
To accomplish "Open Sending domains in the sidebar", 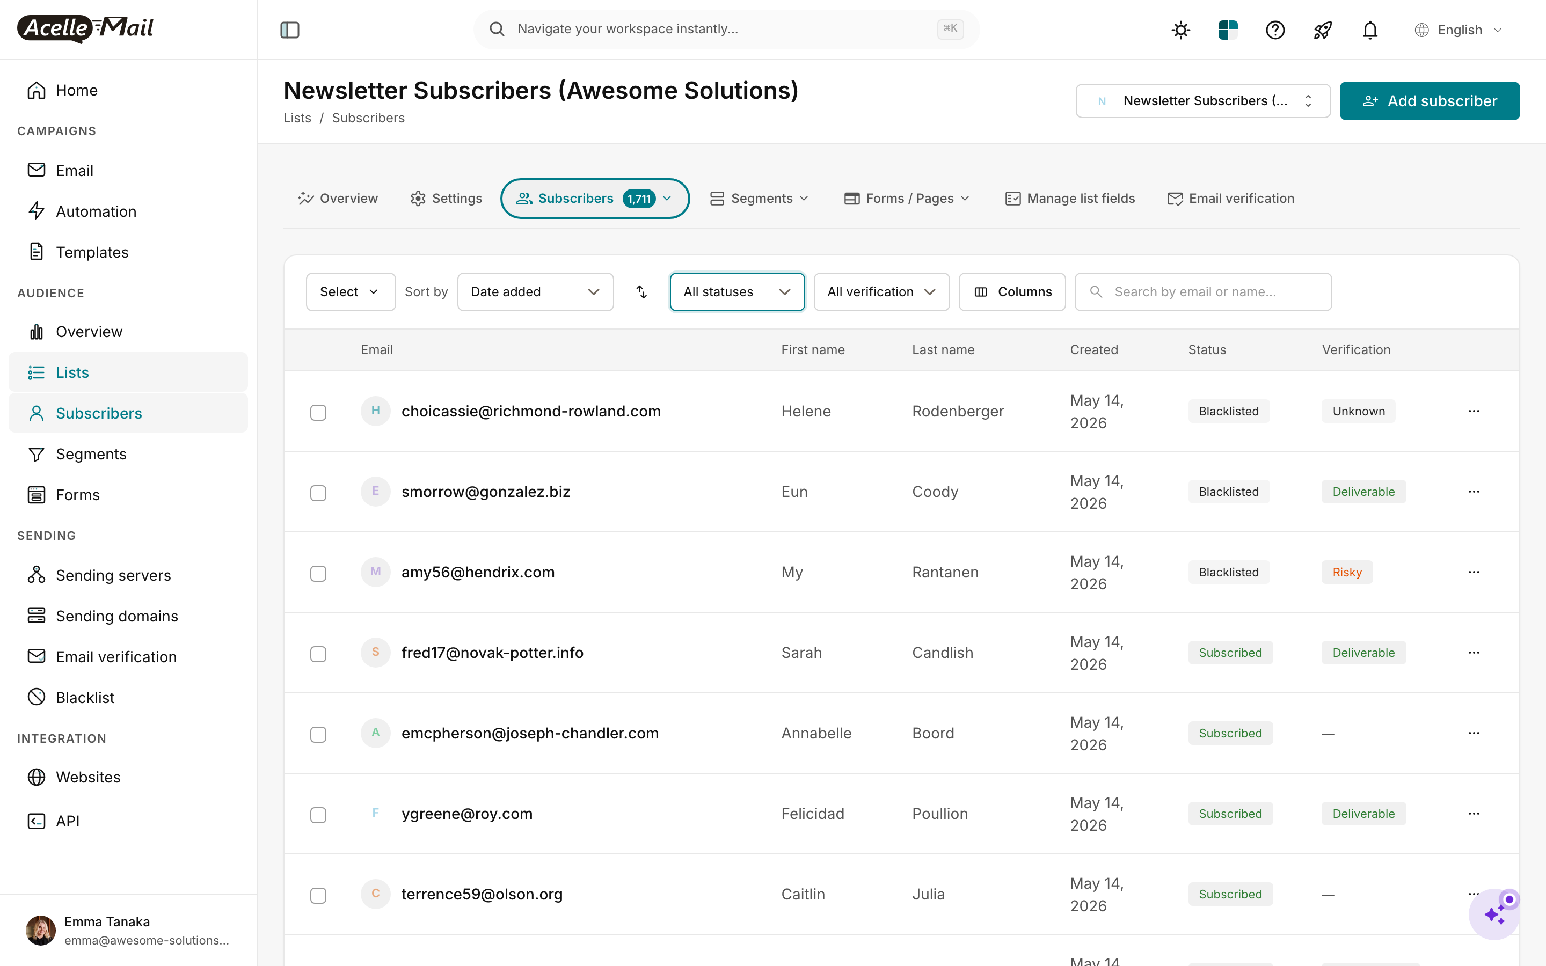I will (128, 616).
